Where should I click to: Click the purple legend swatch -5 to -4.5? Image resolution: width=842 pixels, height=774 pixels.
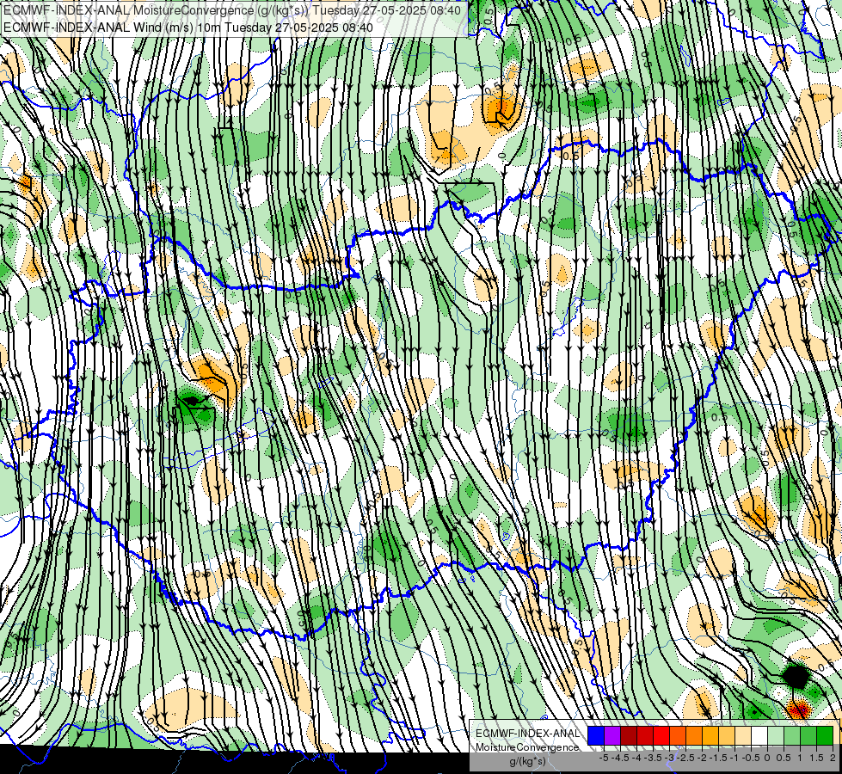[x=612, y=735]
